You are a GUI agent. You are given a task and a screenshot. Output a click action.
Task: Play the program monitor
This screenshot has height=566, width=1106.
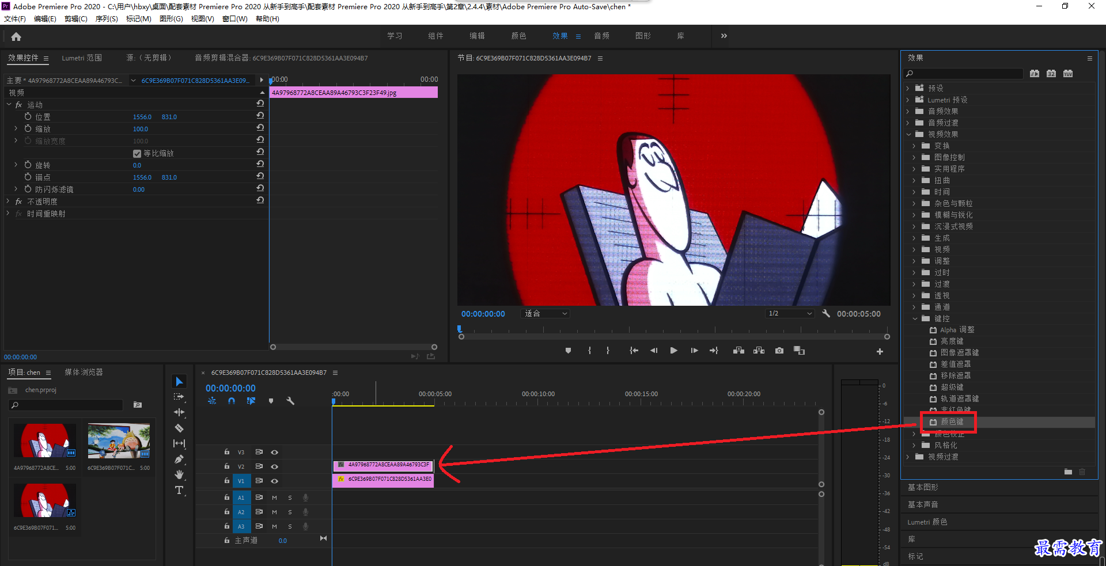pos(673,351)
